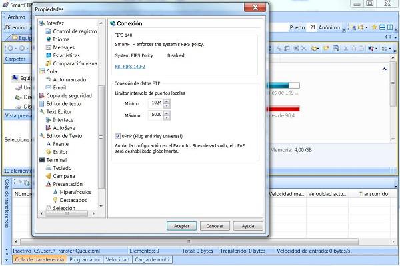400x266 pixels.
Task: Open the Mensajes settings page
Action: (64, 47)
